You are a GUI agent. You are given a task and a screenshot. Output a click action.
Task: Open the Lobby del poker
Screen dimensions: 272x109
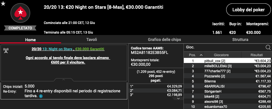coord(249,10)
